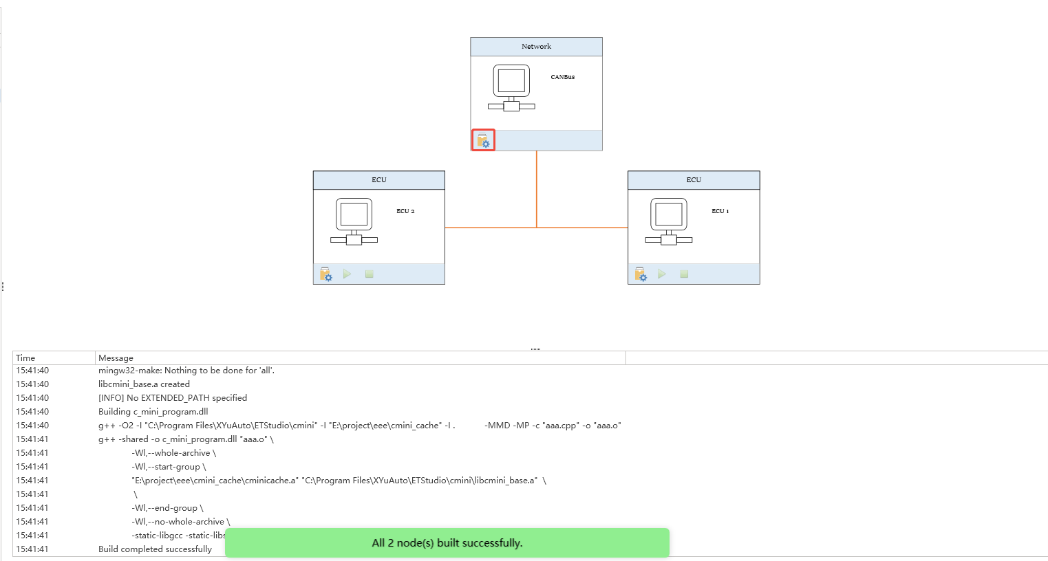This screenshot has width=1048, height=561.
Task: Select the ECU 1 label
Action: (720, 211)
